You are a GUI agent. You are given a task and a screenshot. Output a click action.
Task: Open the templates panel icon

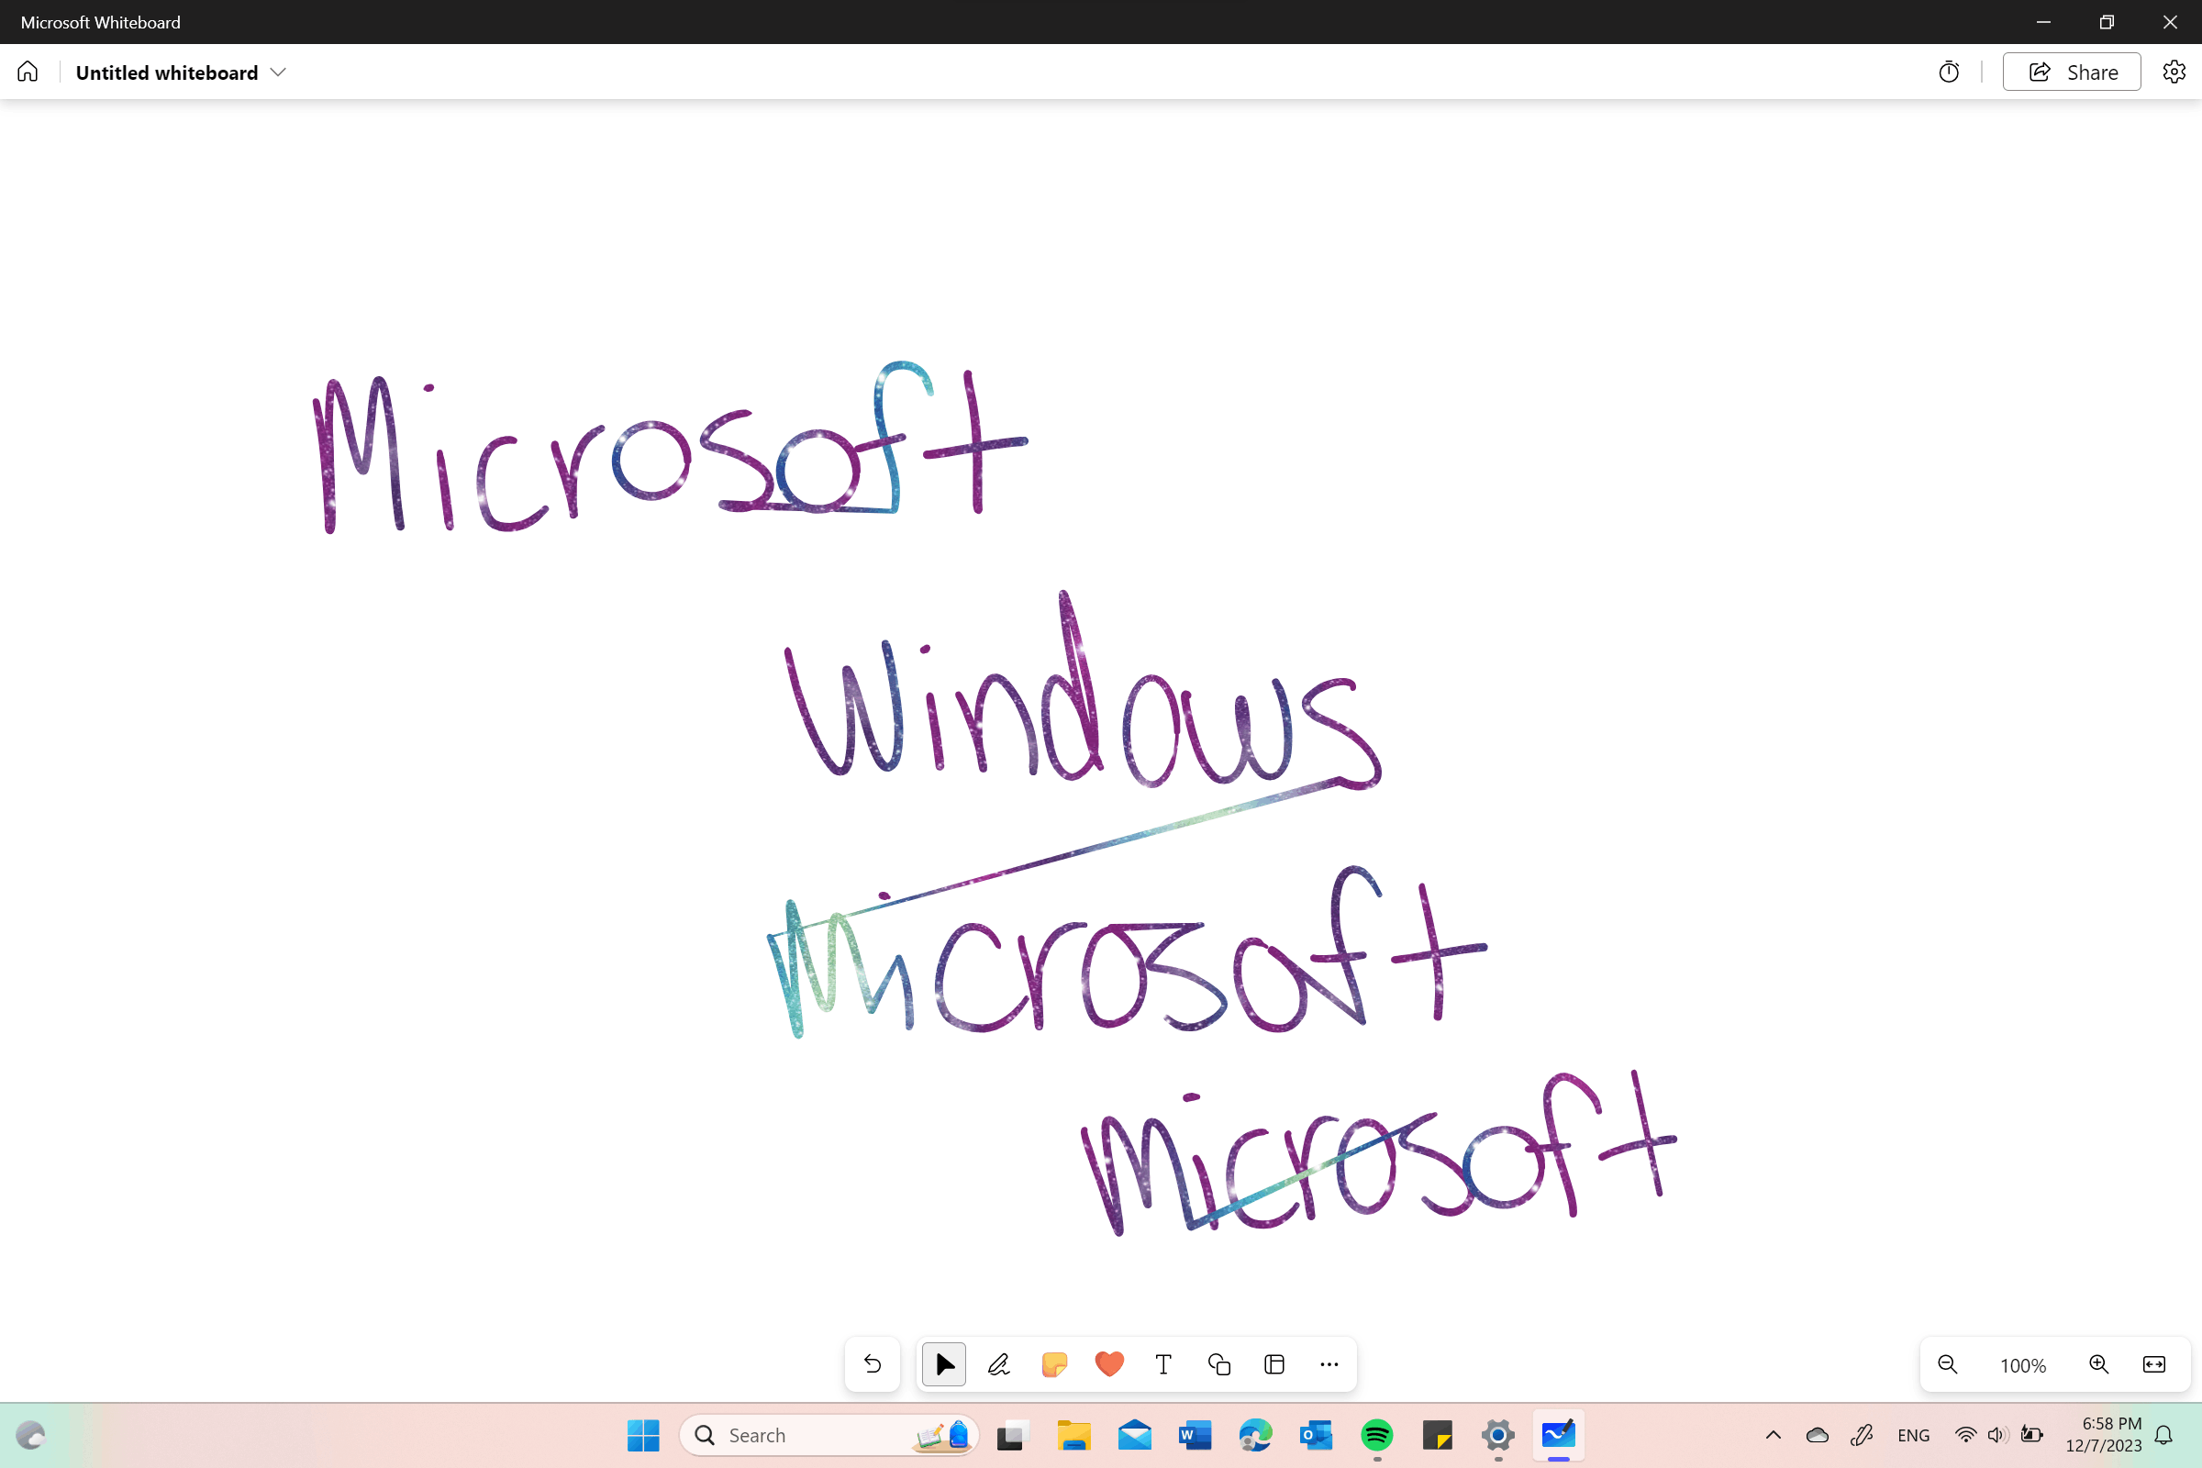(1274, 1364)
